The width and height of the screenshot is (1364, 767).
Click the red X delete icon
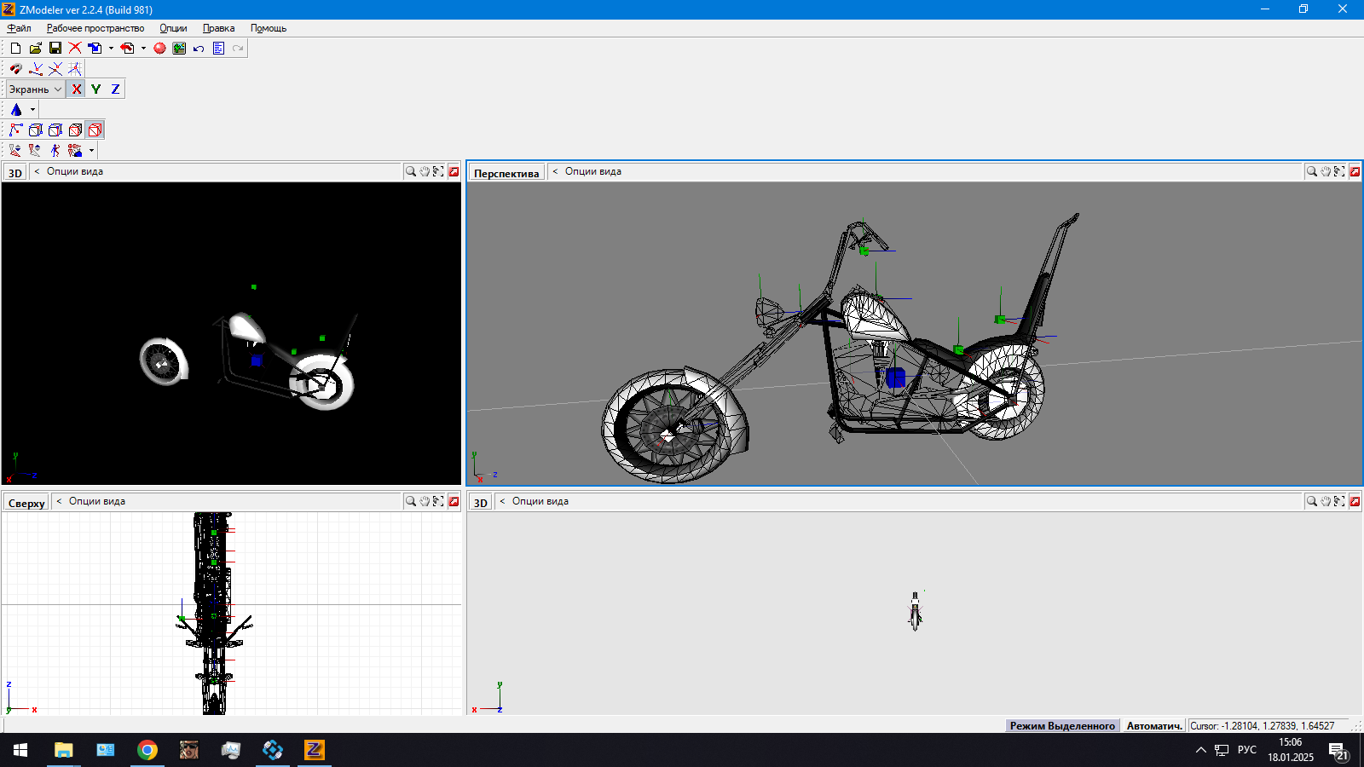click(75, 49)
